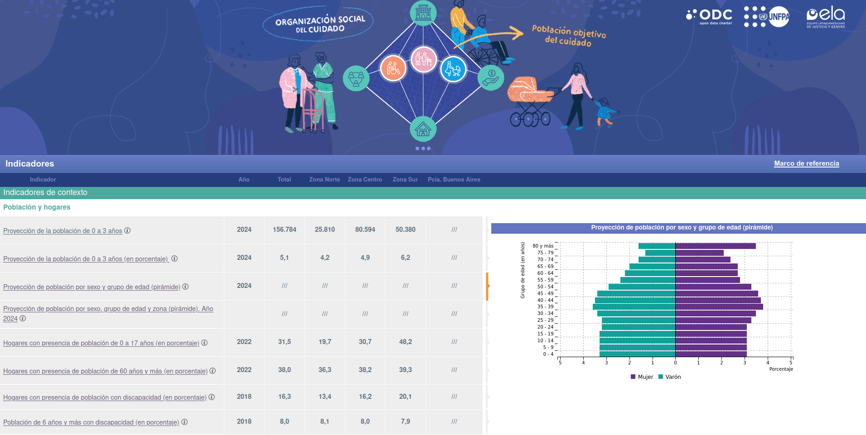Expand chart arrow for first 0 a 3 años row
The image size is (866, 435).
coord(488,230)
